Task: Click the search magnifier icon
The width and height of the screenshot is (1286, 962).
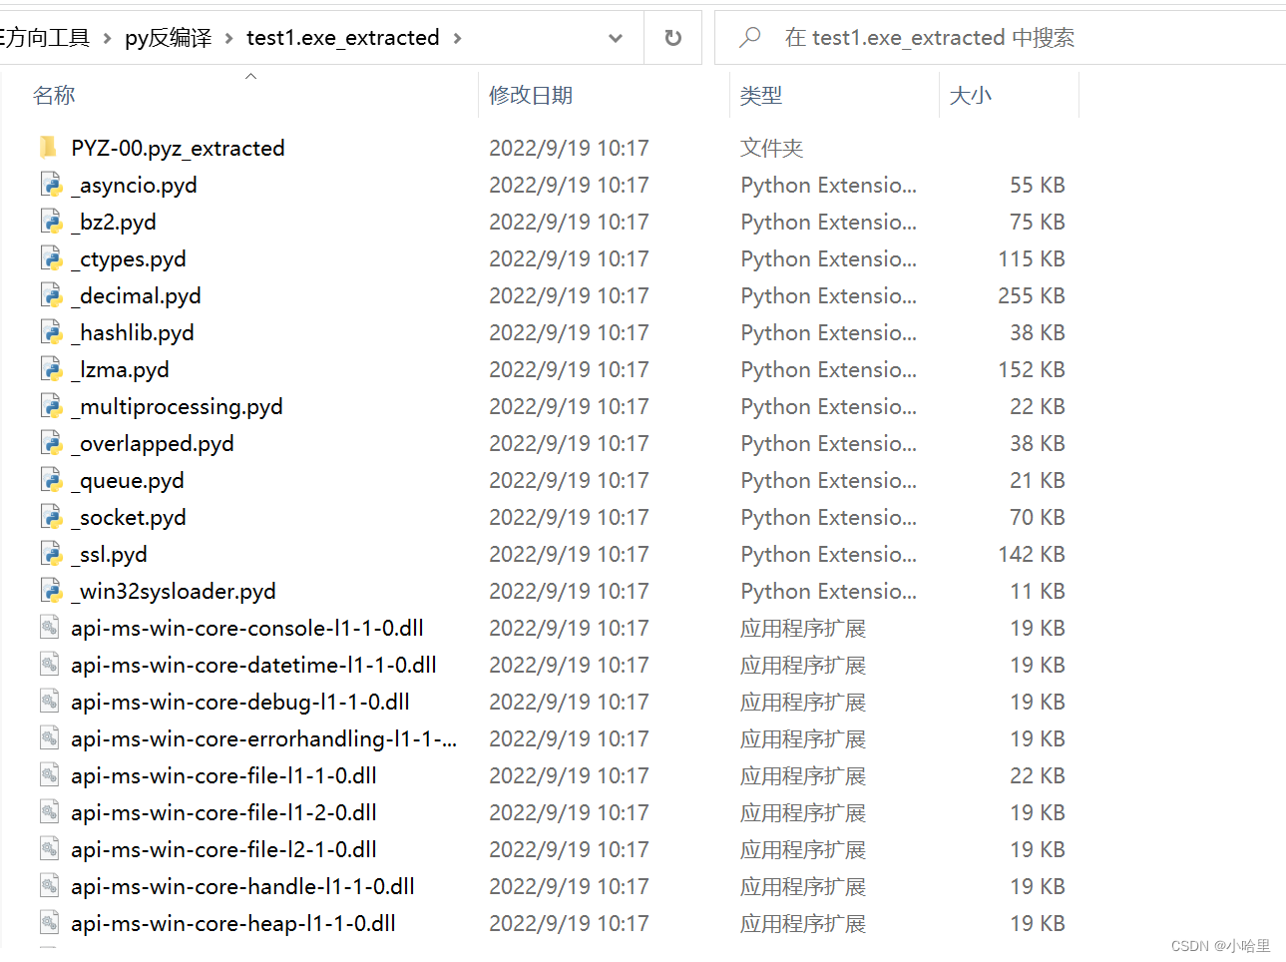Action: [x=750, y=38]
